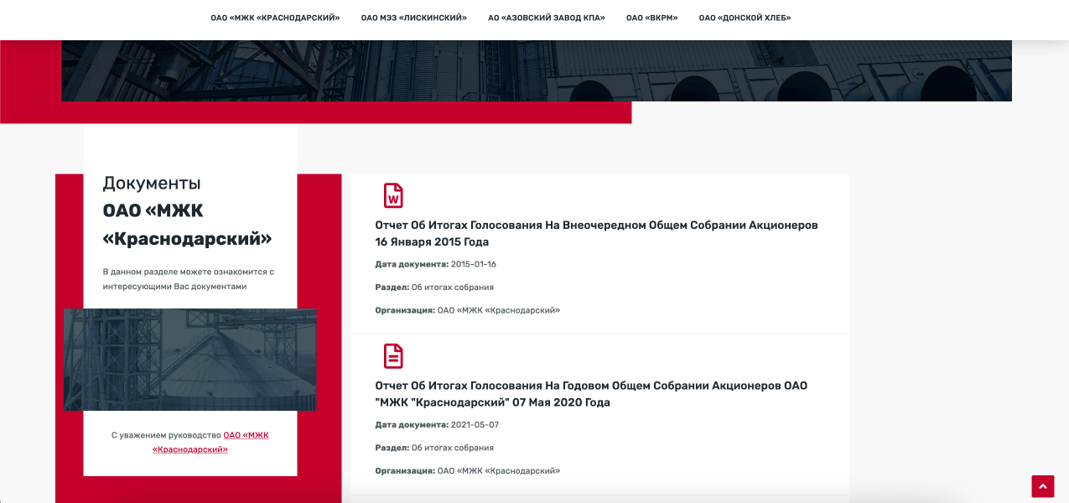The width and height of the screenshot is (1069, 503).
Task: Go to АО «Азовский завод КПА» menu item
Action: click(x=546, y=18)
